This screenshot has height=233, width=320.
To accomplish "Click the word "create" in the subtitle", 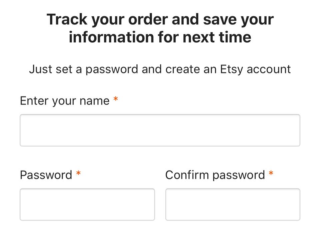I will click(x=183, y=69).
